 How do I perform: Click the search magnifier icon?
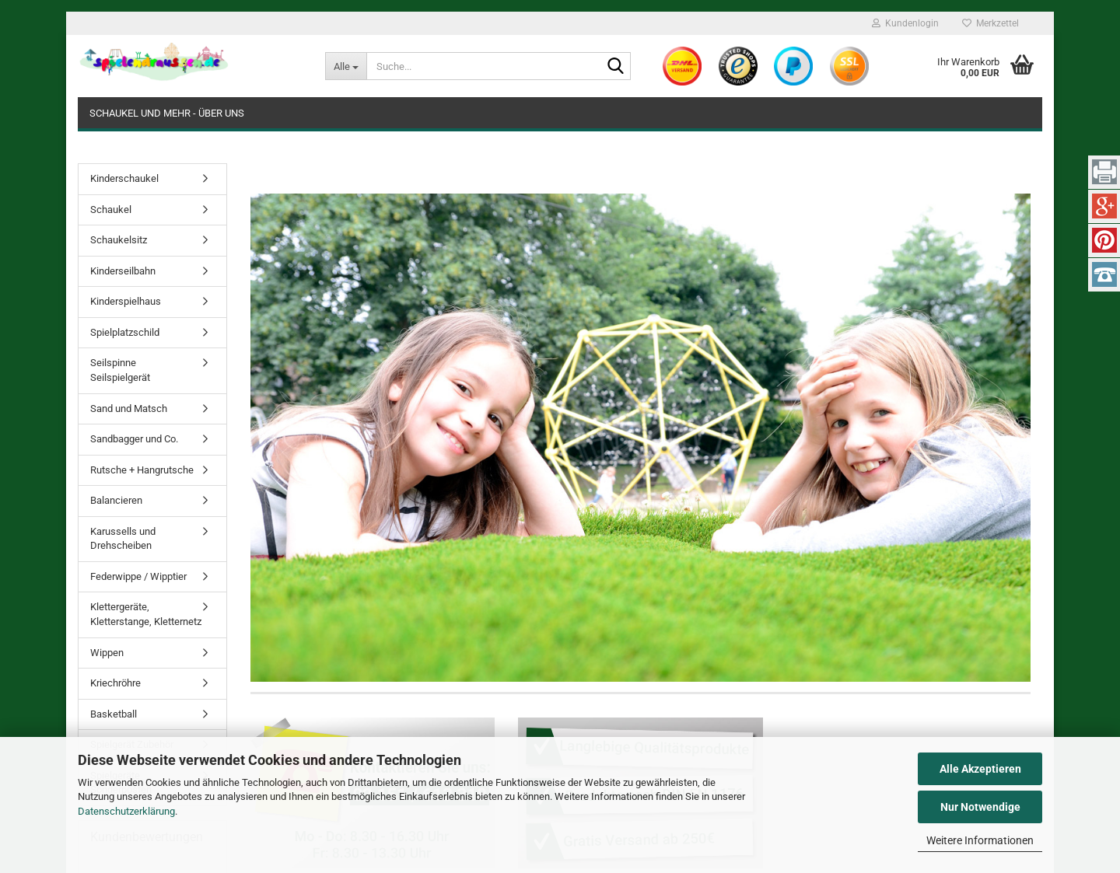pyautogui.click(x=615, y=66)
